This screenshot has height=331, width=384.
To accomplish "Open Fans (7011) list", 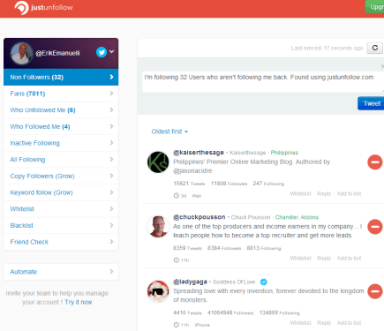I will (61, 94).
